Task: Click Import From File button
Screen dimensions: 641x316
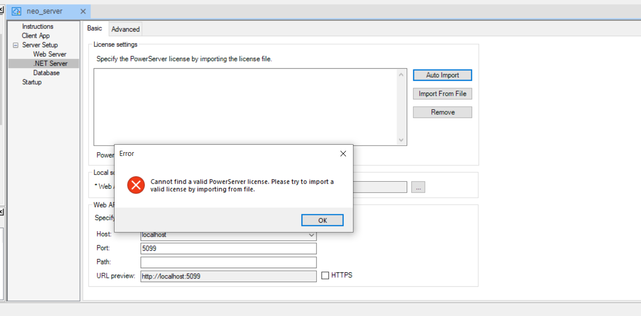Action: pos(442,94)
